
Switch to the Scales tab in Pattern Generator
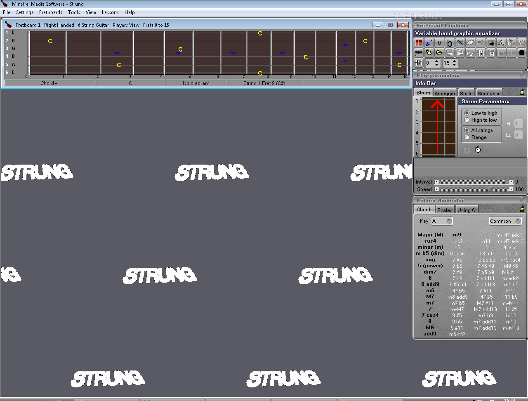(x=445, y=210)
